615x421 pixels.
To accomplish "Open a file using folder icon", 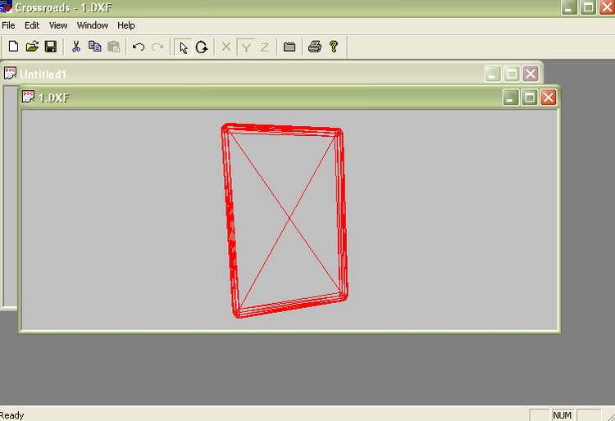I will [x=32, y=47].
